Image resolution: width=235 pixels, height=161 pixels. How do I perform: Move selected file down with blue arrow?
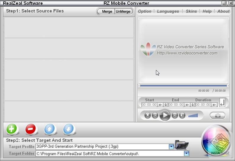(x=68, y=129)
